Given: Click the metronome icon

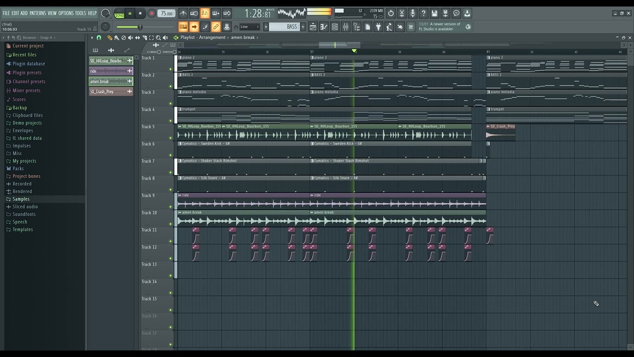Looking at the screenshot, I should coord(183,13).
